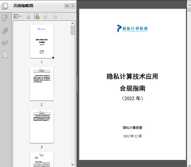Rotate pages counterclockwise icon
Screen dimensions: 191x167
[46, 16]
